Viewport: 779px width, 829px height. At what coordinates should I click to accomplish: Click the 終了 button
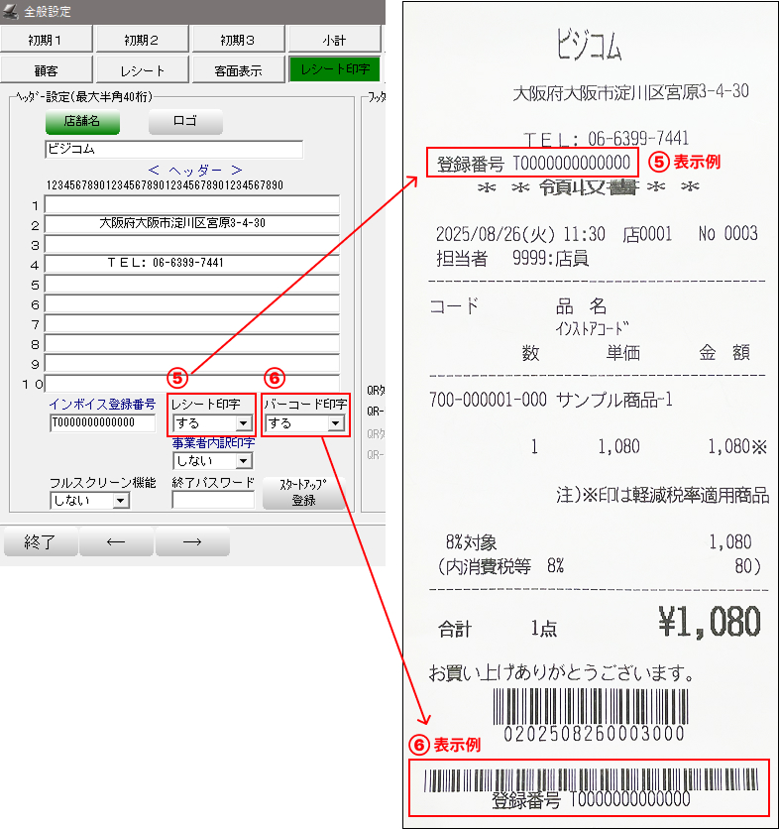(40, 541)
